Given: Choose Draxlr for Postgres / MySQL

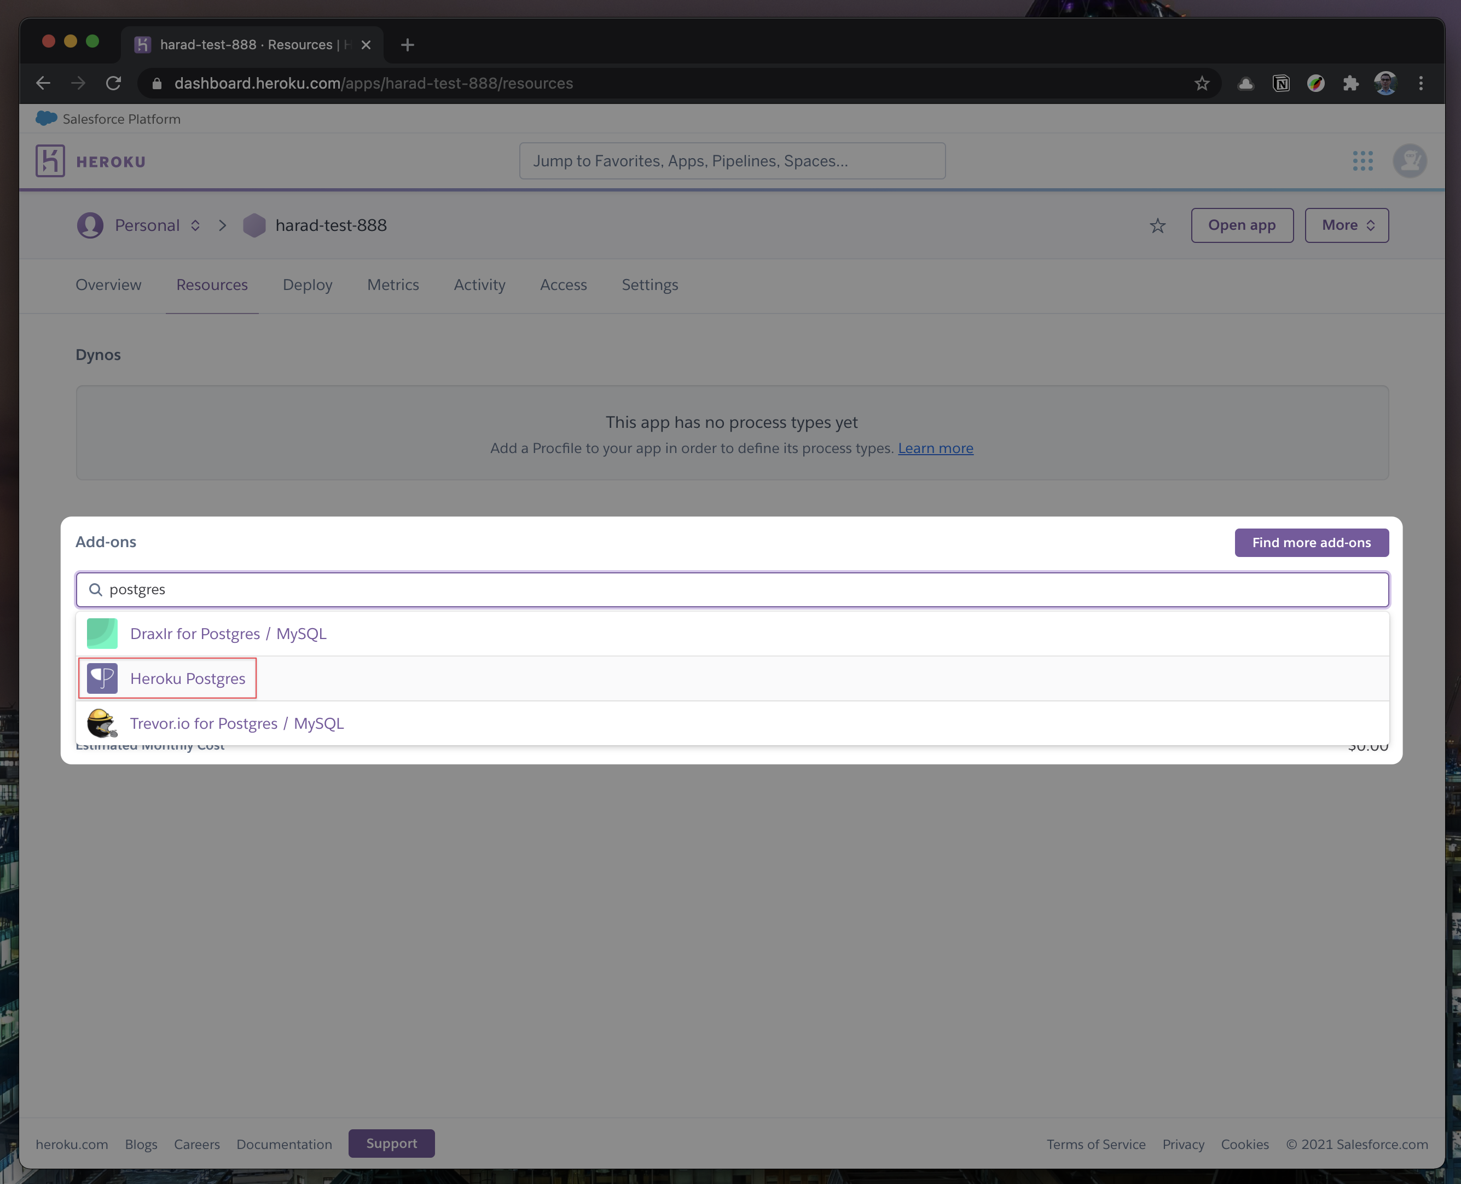Looking at the screenshot, I should [x=228, y=634].
